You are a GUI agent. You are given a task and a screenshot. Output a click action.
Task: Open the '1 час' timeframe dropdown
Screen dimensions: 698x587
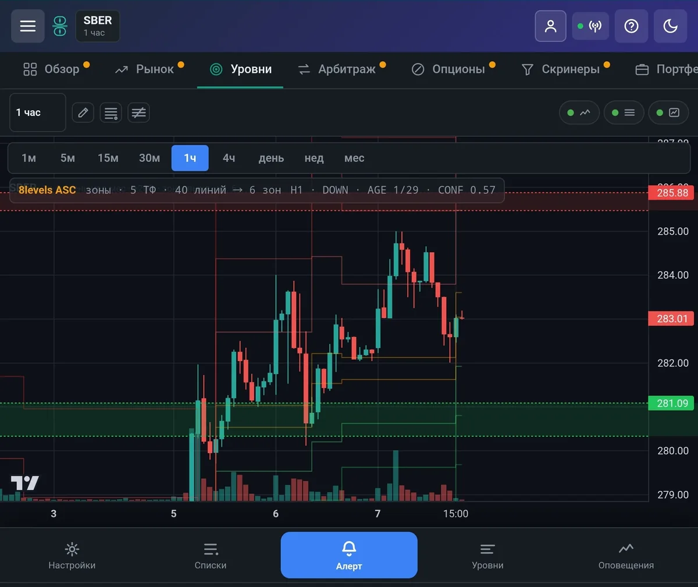pyautogui.click(x=38, y=112)
